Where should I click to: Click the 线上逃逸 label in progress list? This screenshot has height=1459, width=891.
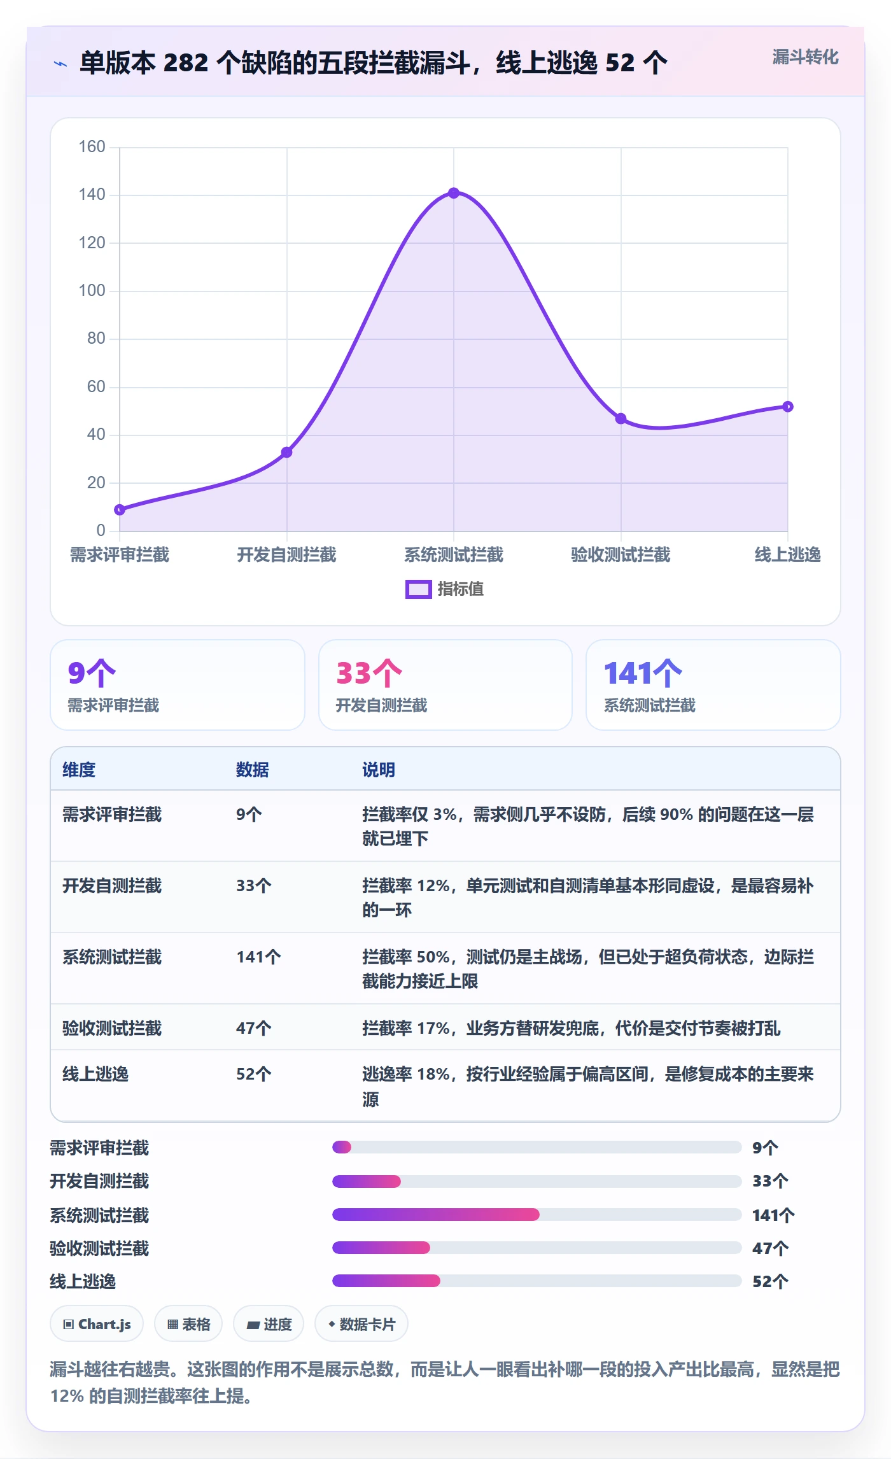[83, 1281]
